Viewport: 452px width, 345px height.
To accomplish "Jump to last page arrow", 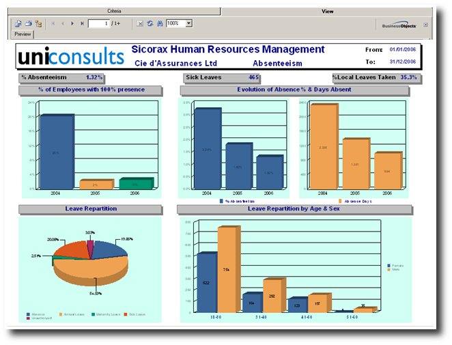I will coord(82,23).
